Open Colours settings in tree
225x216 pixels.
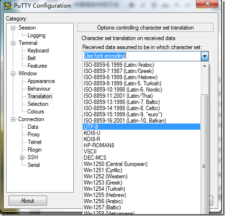click(36, 112)
